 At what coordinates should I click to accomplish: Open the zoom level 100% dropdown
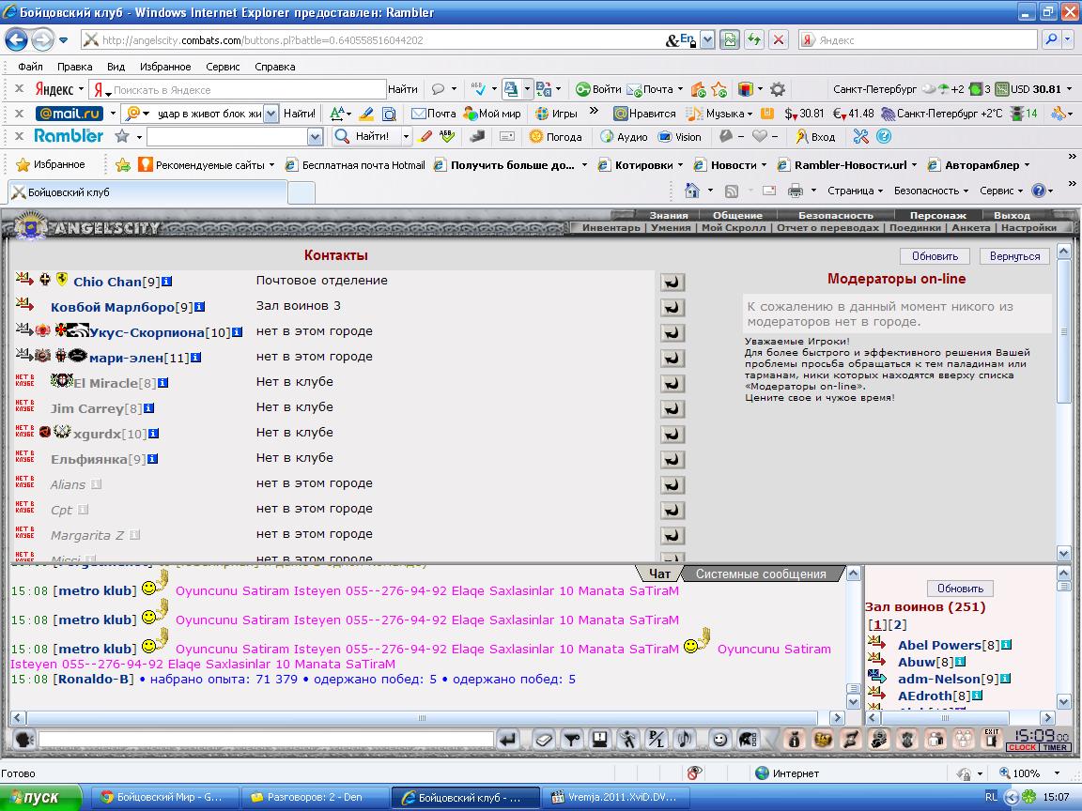tap(1057, 773)
